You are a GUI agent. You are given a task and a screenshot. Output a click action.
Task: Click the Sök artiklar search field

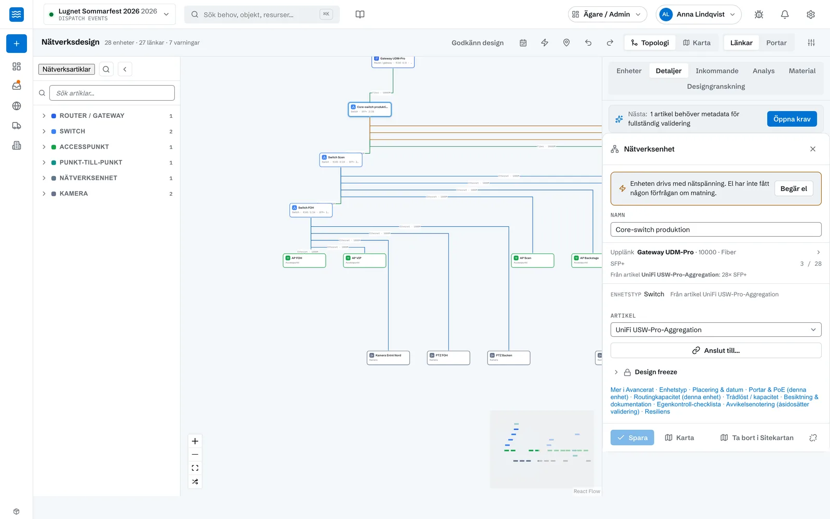(112, 93)
